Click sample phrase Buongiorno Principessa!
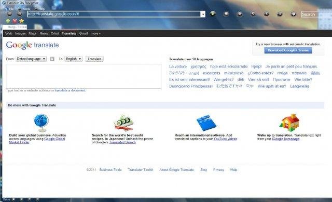This screenshot has width=332, height=202. (190, 86)
